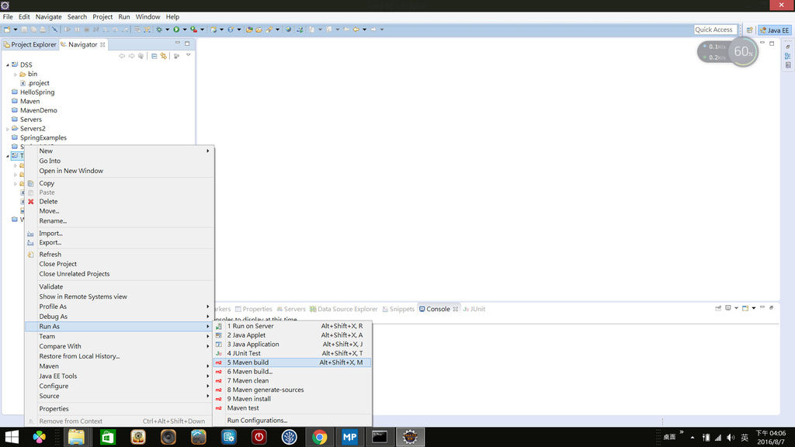
Task: Open the Debug button dropdown arrow
Action: [168, 29]
